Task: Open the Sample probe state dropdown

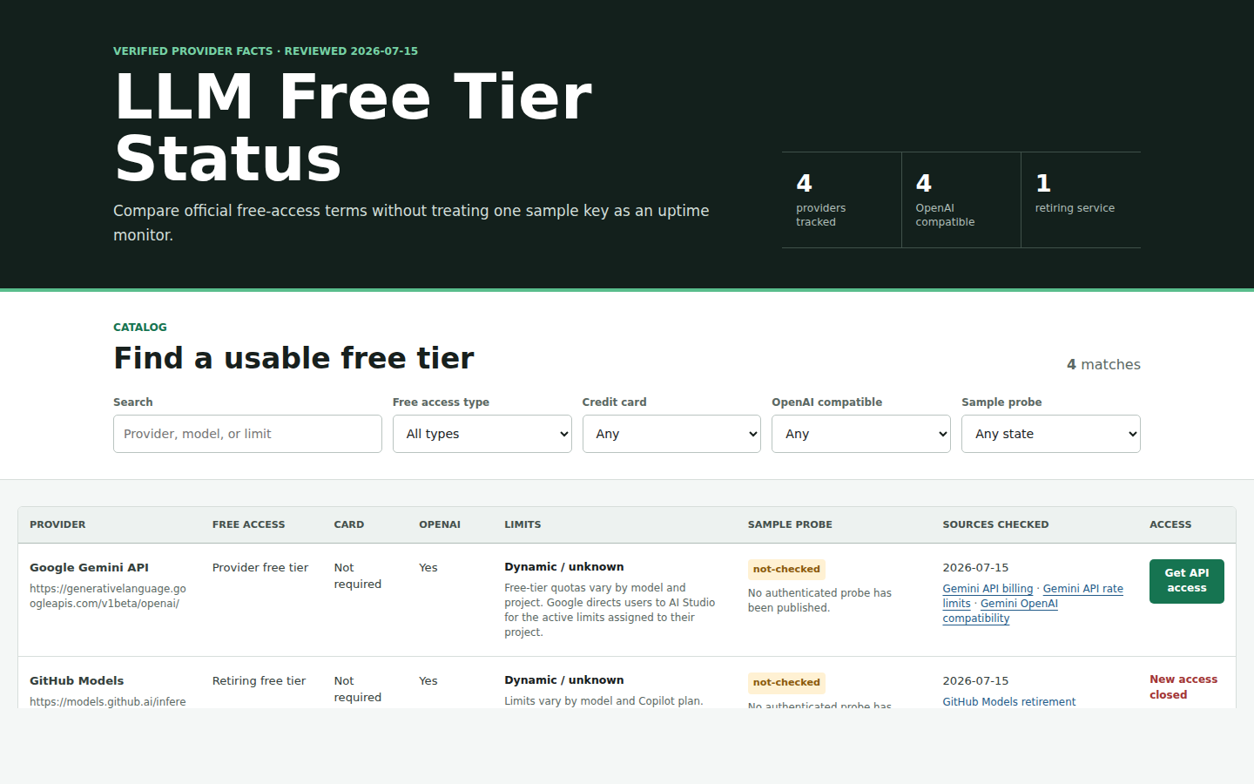Action: [x=1051, y=434]
